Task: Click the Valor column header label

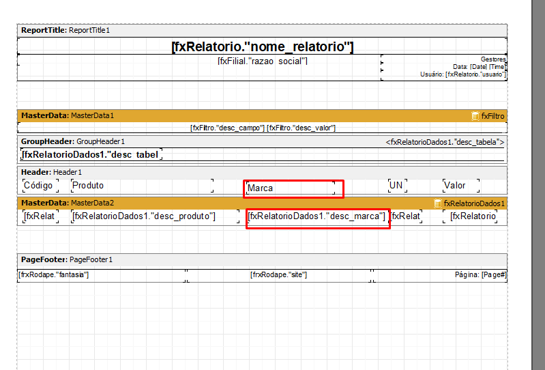Action: pos(455,186)
